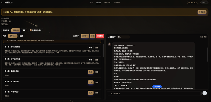Click 查看 for chapter 5 代号"护士"
Image resolution: width=211 pixels, height=102 pixels.
point(97,93)
